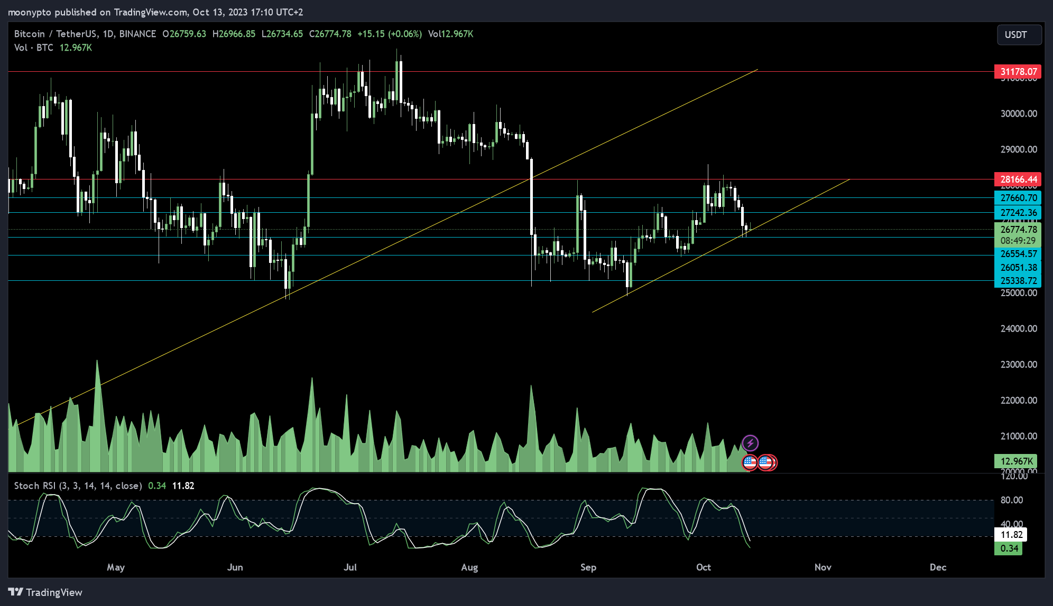Click the high value H26966.85 in header

point(234,34)
